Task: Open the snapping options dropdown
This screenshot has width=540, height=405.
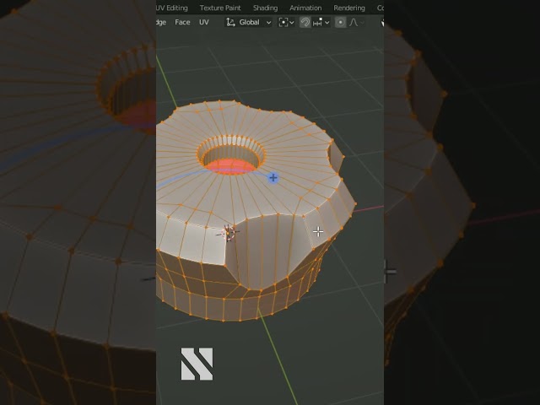Action: click(x=321, y=23)
